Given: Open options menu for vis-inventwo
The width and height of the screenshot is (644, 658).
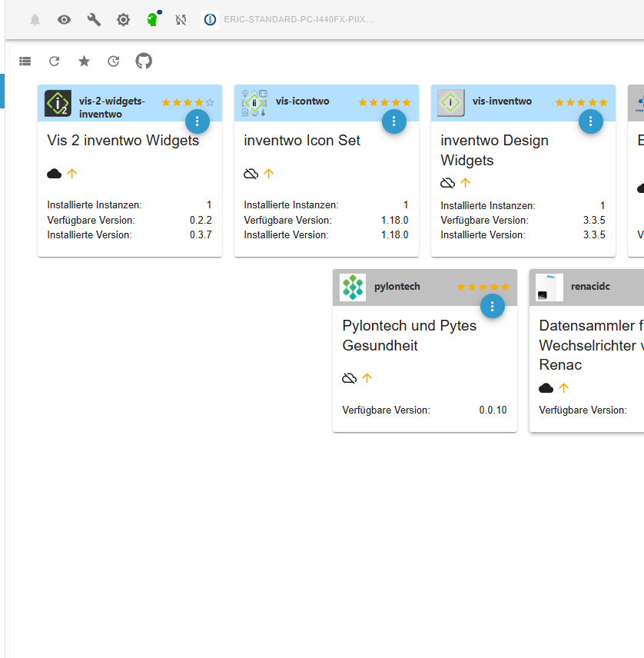Looking at the screenshot, I should 591,121.
